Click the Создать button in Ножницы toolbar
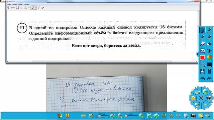This screenshot has width=214, height=120. pyautogui.click(x=11, y=8)
